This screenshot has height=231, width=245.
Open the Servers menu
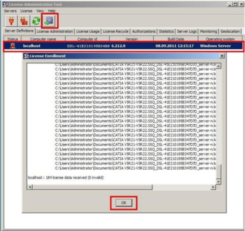(x=10, y=11)
